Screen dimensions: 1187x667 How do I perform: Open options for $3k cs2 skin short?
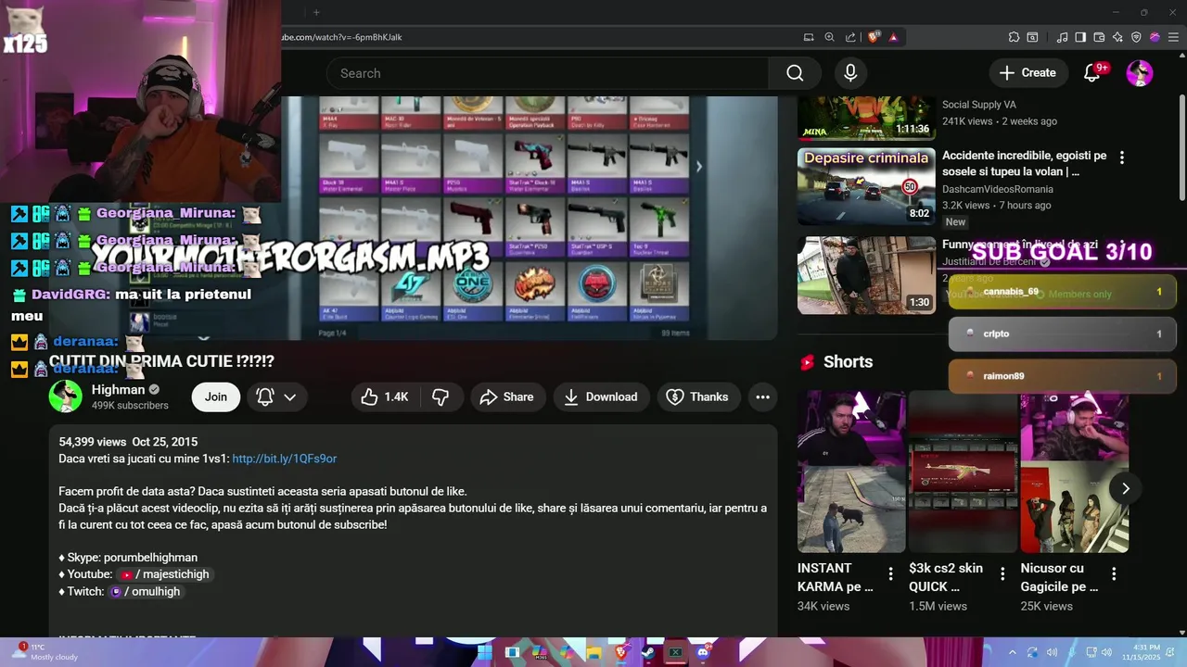tap(1002, 573)
